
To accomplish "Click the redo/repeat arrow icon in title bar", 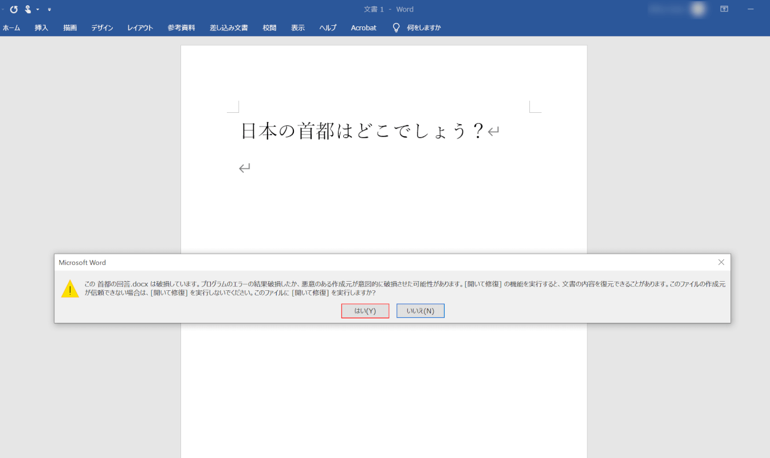I will [x=14, y=9].
